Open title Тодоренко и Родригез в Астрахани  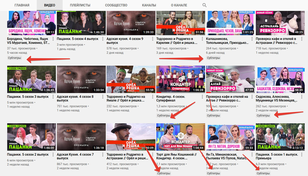tap(127, 156)
